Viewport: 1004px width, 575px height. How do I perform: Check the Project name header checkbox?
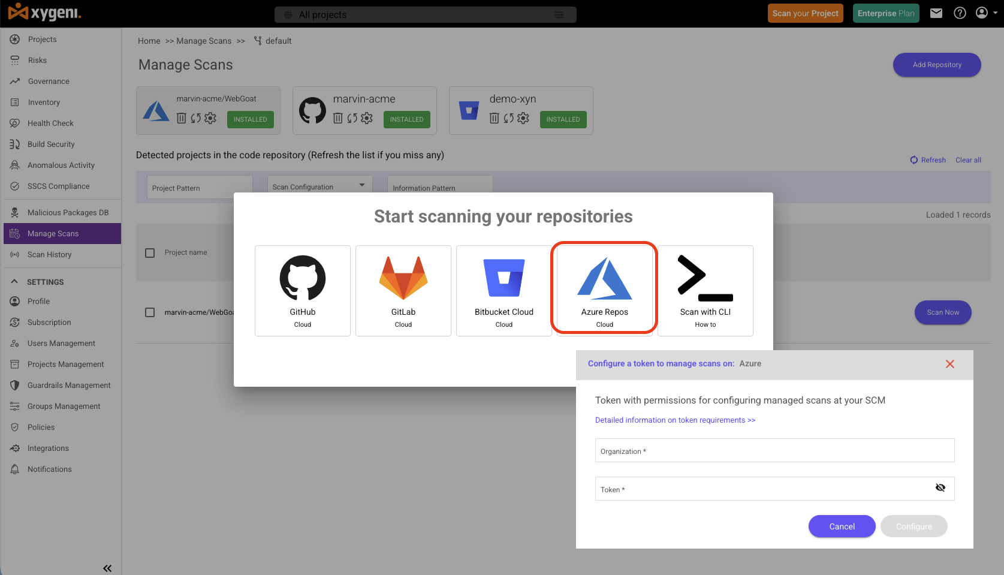click(150, 253)
